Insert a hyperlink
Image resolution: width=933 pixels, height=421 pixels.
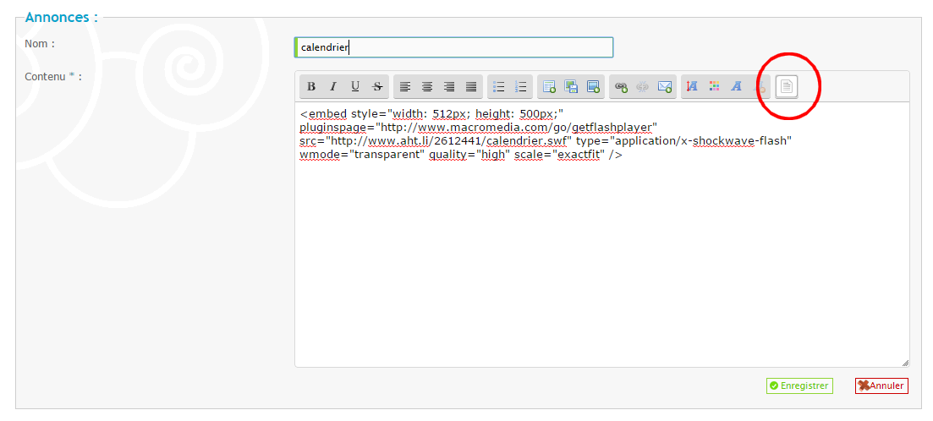tap(621, 87)
